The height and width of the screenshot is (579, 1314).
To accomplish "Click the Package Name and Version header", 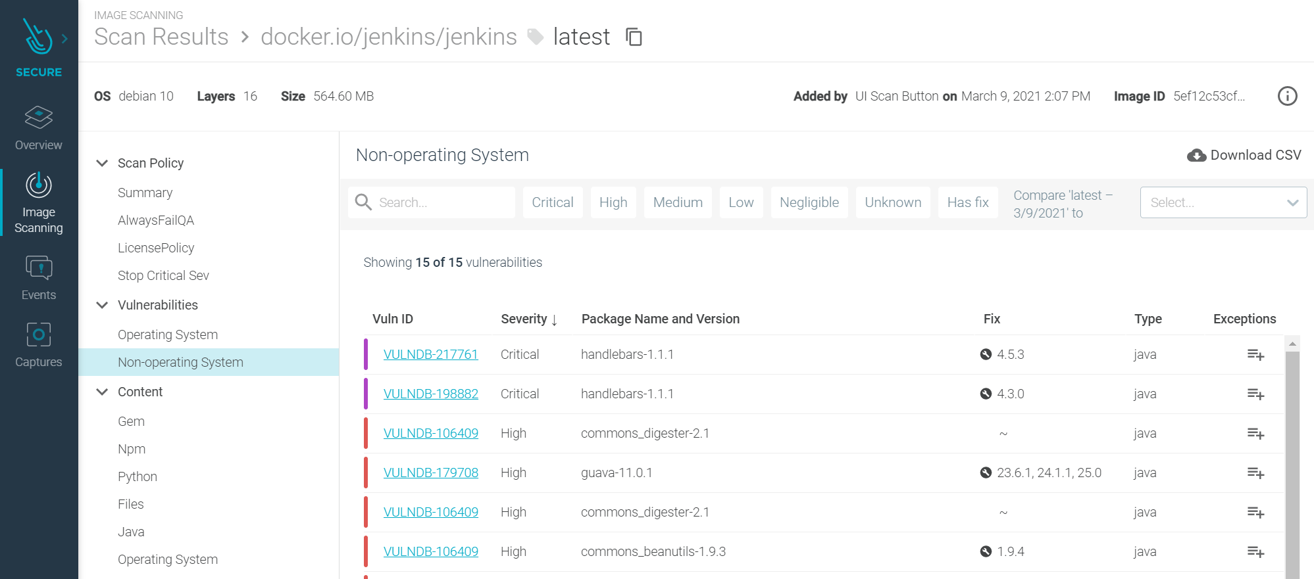I will [x=661, y=319].
